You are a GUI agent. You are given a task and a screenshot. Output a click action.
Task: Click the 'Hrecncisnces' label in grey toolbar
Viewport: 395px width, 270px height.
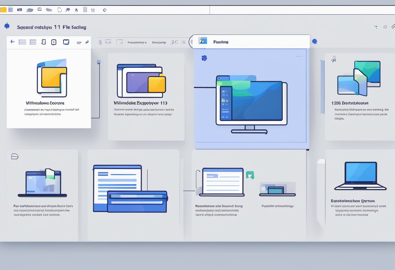137,42
